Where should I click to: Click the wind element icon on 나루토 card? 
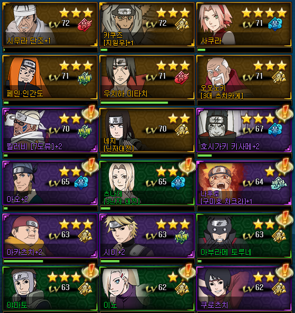(279, 183)
